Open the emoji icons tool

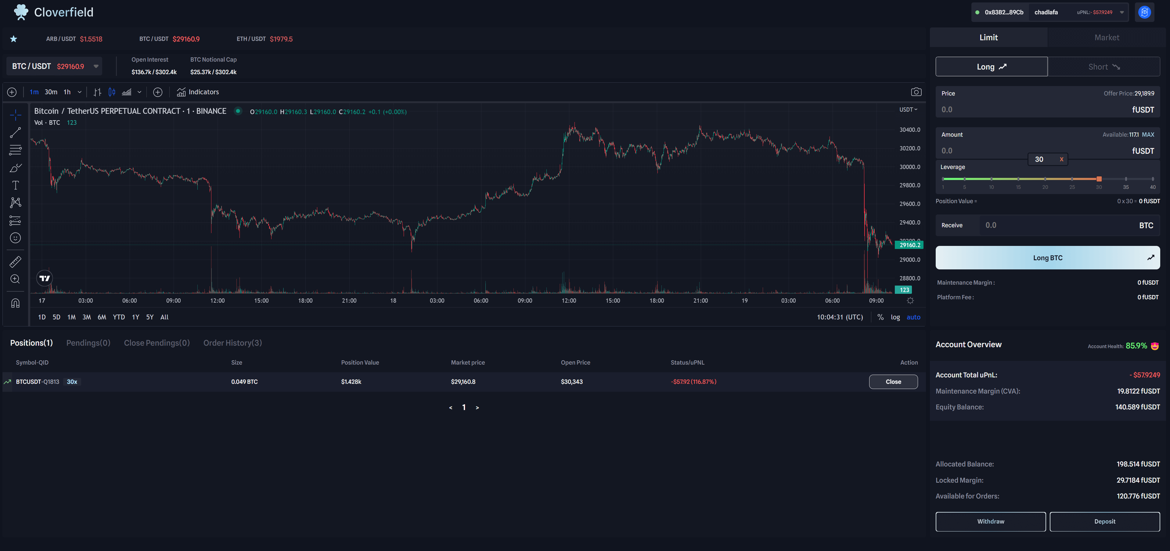point(16,238)
